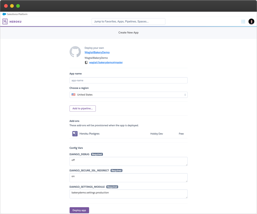Focus the Jump to Favorites search field
The height and width of the screenshot is (214, 257).
(128, 21)
